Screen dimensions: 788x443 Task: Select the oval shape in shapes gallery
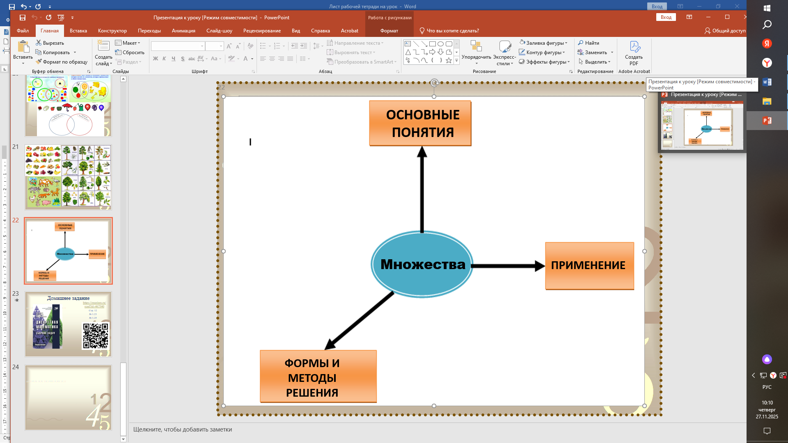(440, 44)
